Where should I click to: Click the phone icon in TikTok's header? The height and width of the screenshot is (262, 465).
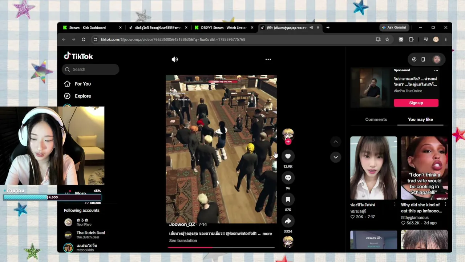(x=423, y=59)
